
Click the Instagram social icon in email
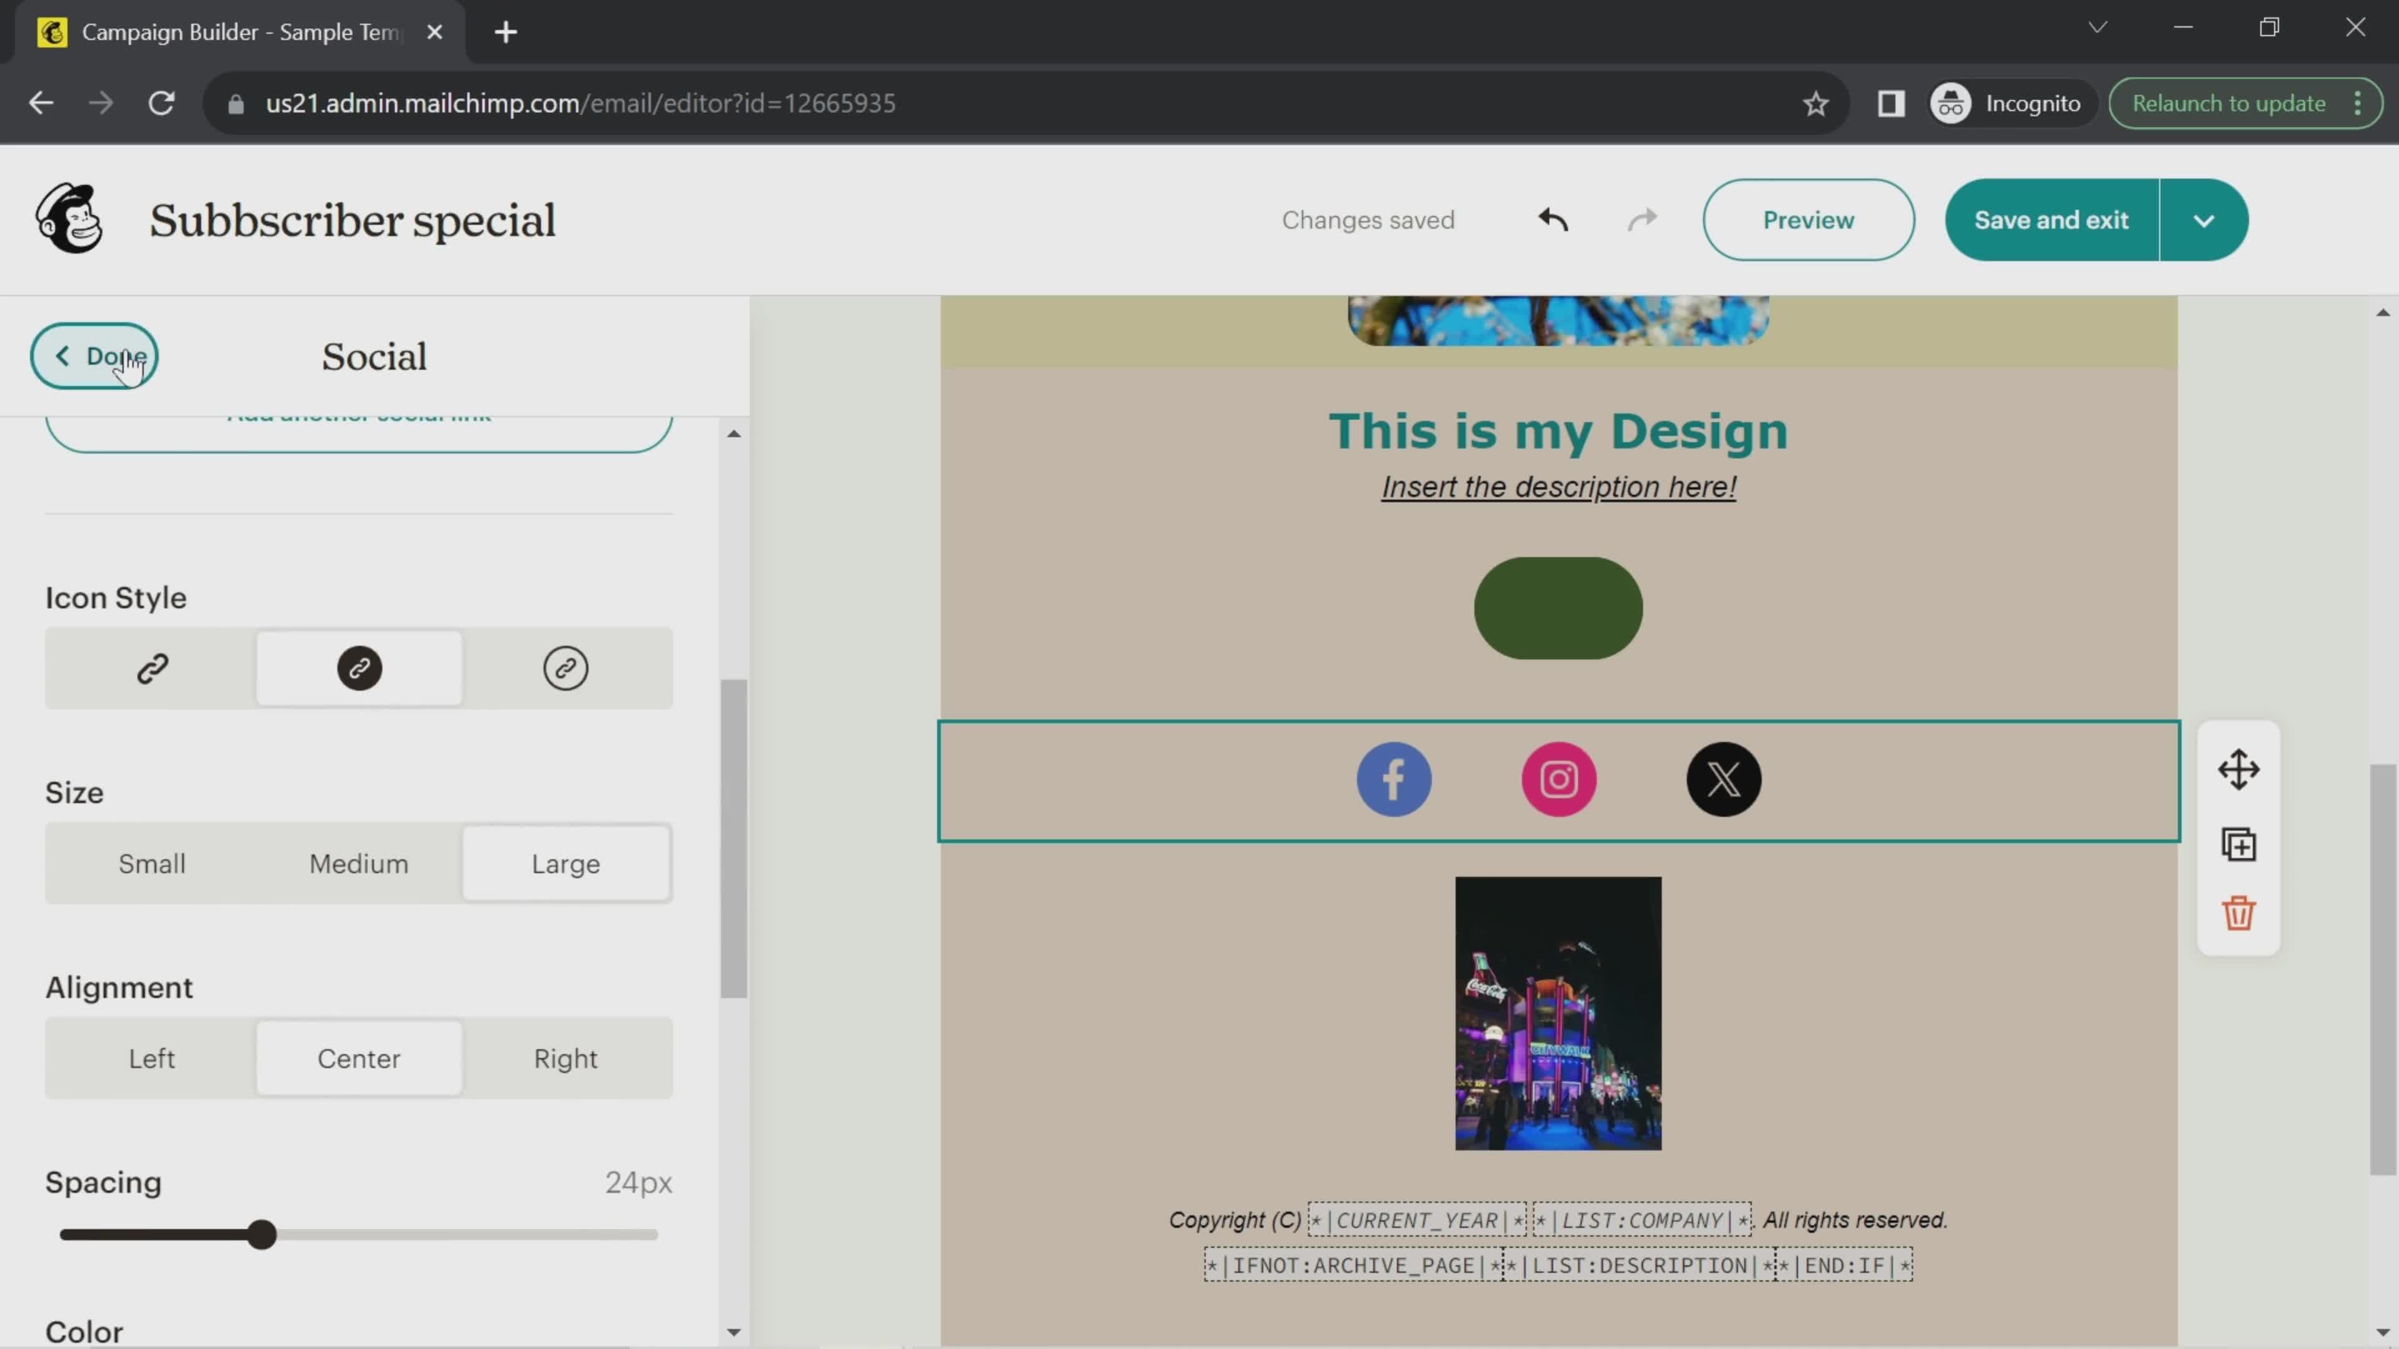coord(1559,778)
